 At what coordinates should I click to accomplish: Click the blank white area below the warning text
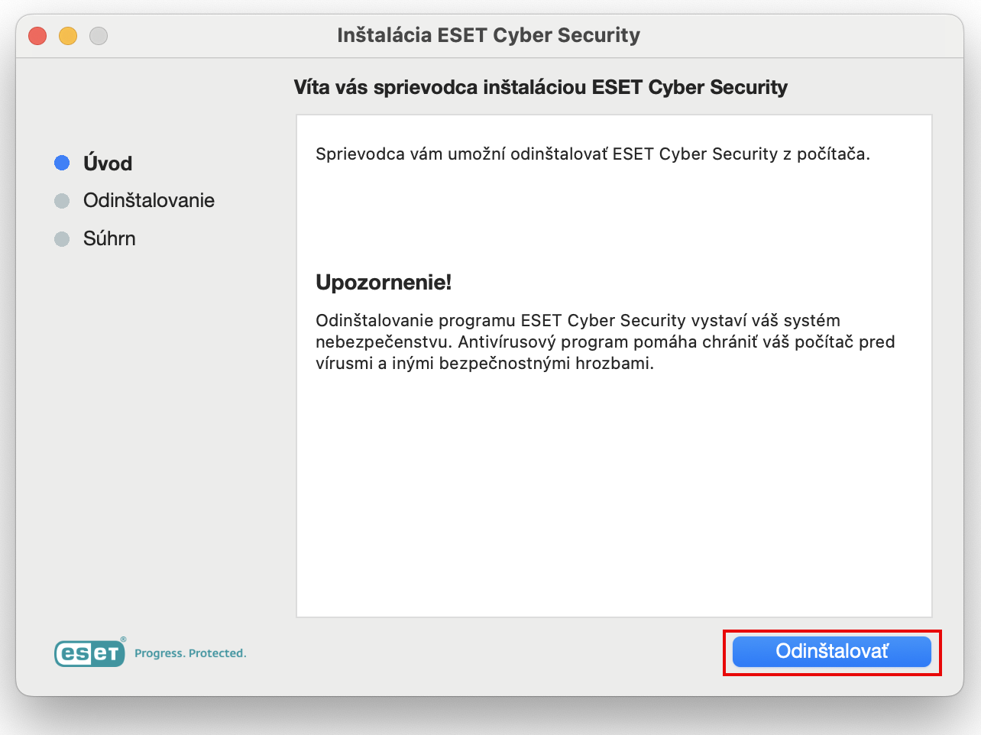pos(614,497)
